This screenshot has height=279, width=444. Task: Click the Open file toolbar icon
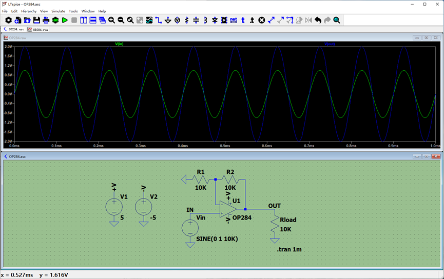point(27,20)
